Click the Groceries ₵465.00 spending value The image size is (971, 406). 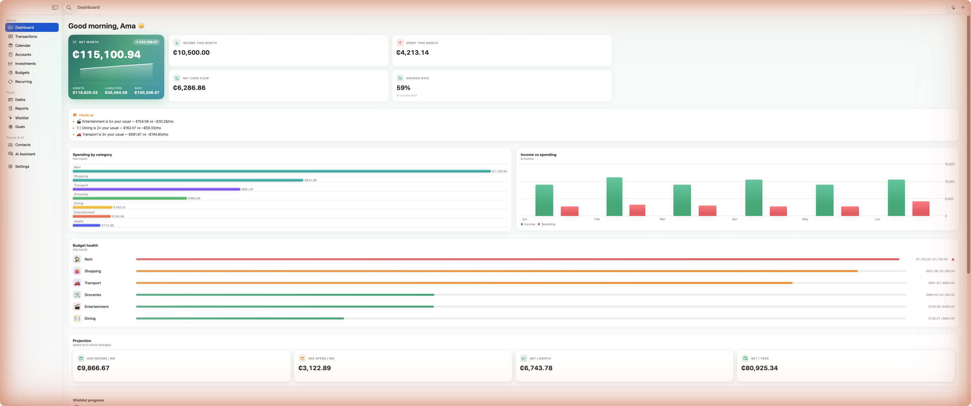pos(194,198)
